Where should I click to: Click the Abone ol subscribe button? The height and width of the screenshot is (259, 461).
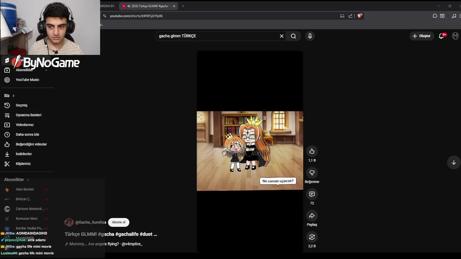tap(118, 222)
